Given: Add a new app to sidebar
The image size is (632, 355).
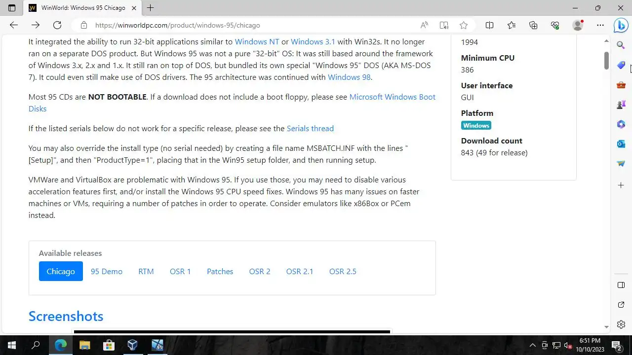Looking at the screenshot, I should 621,185.
